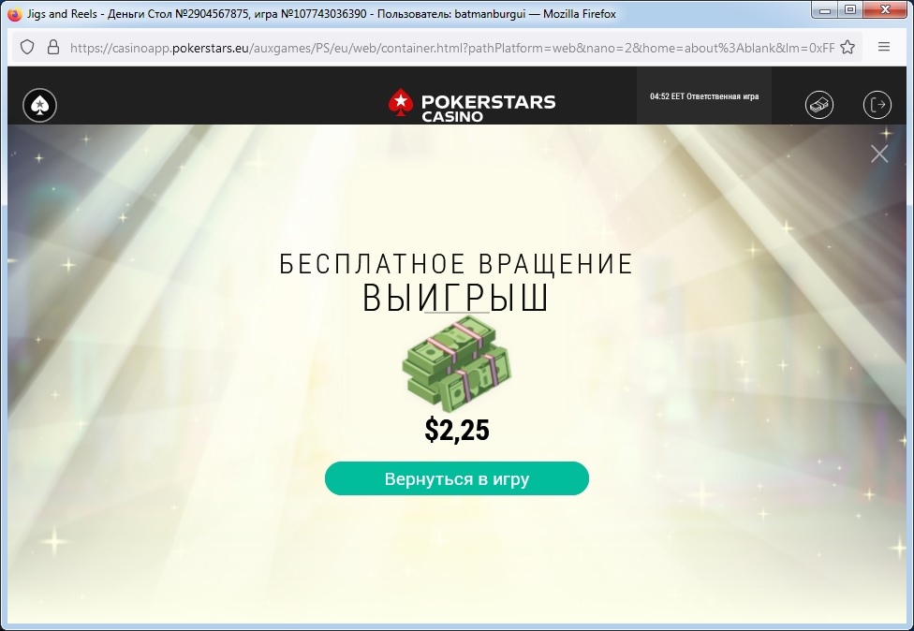Viewport: 914px width, 631px height.
Task: Open the Firefox hamburger menu
Action: click(x=884, y=47)
